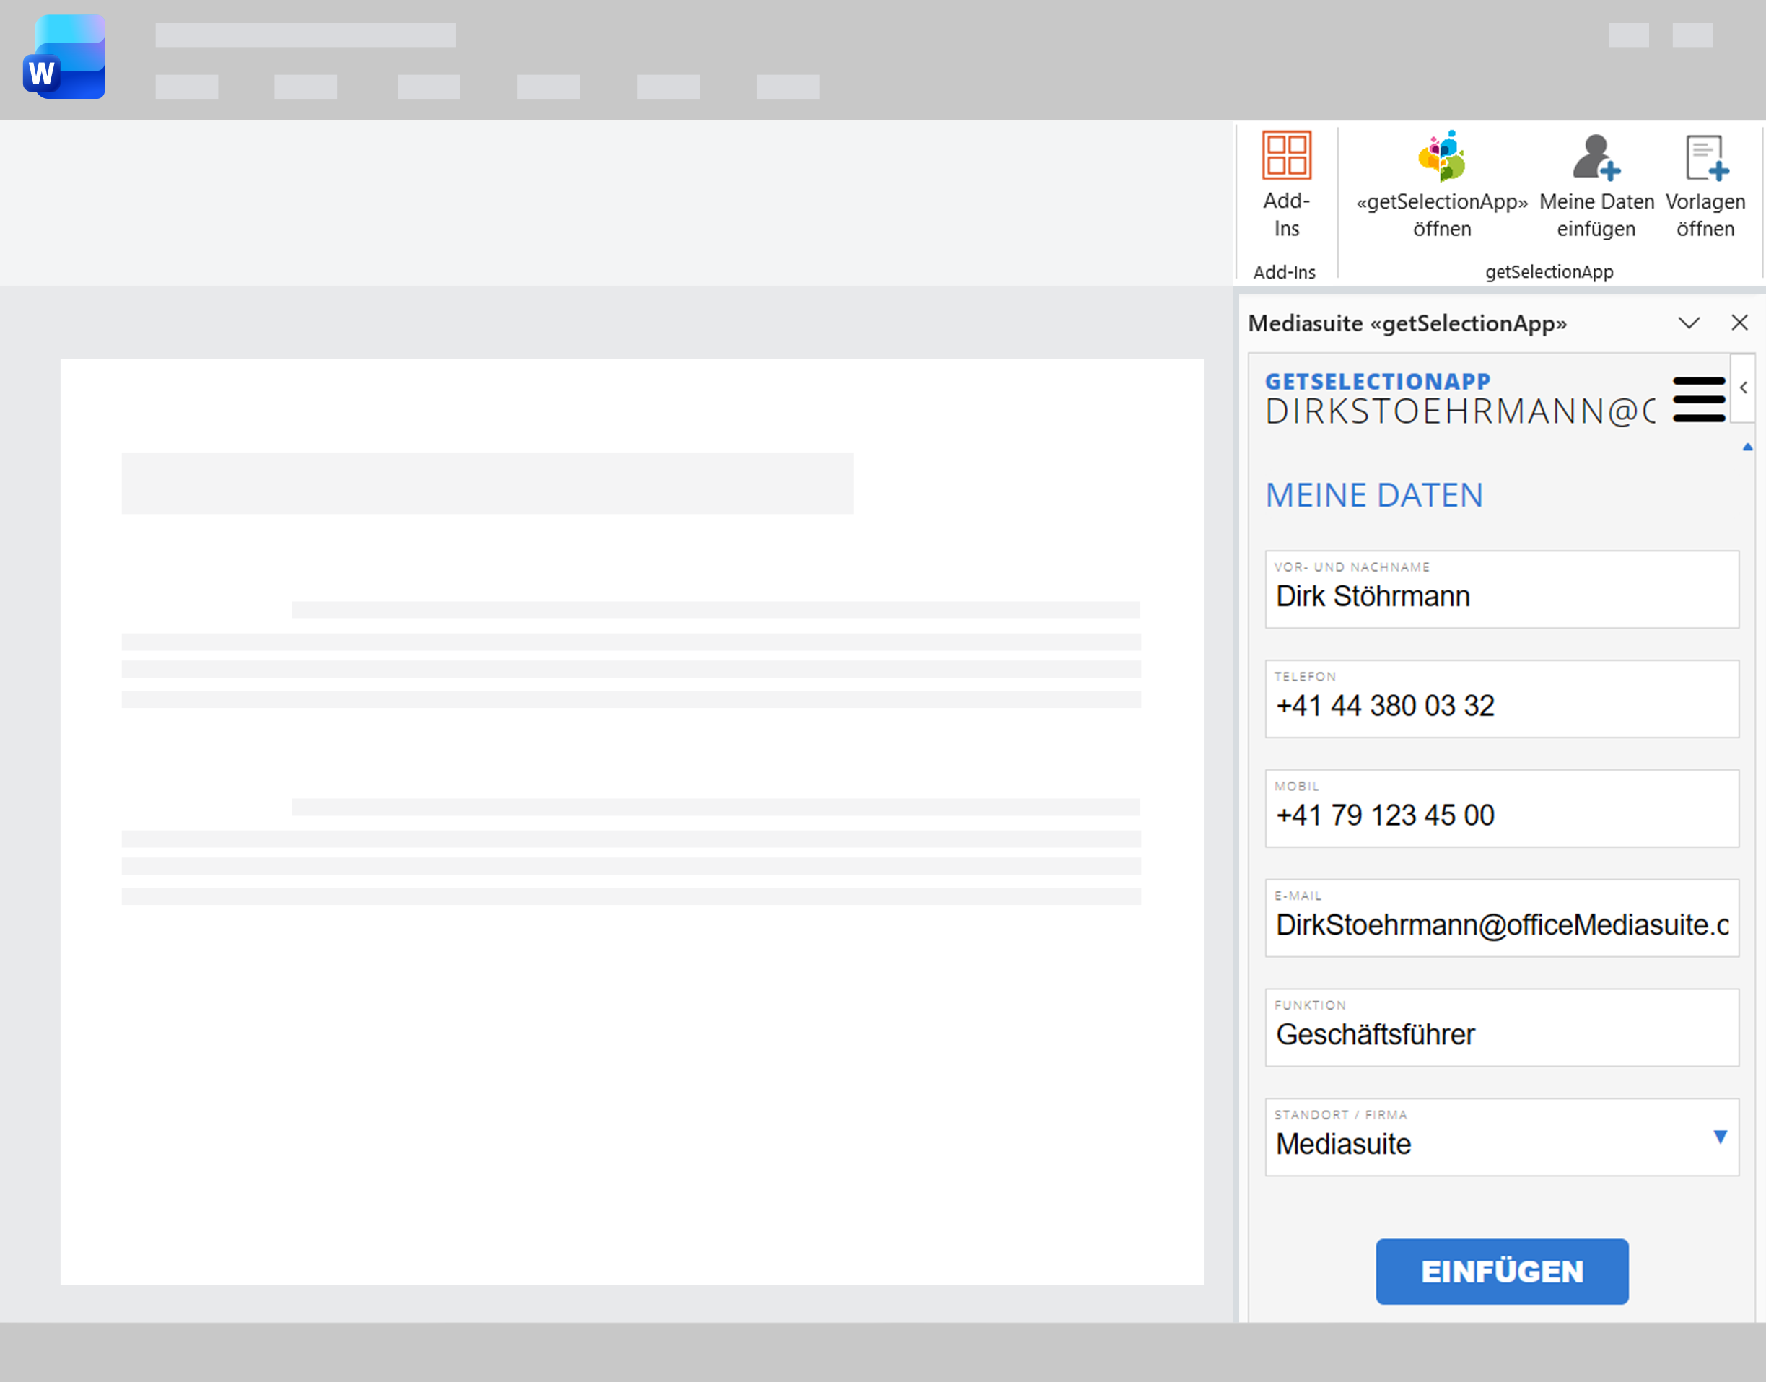
Task: Click the Telefon input field
Action: (x=1501, y=699)
